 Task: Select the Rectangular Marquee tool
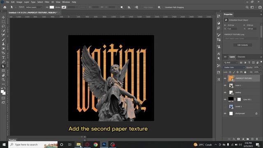coord(3,22)
